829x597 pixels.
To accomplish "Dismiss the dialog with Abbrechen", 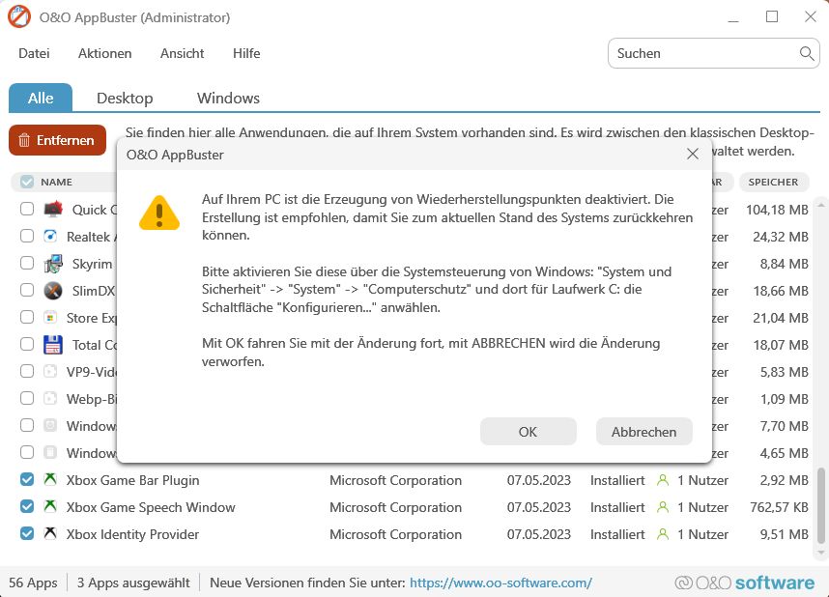I will pos(643,431).
